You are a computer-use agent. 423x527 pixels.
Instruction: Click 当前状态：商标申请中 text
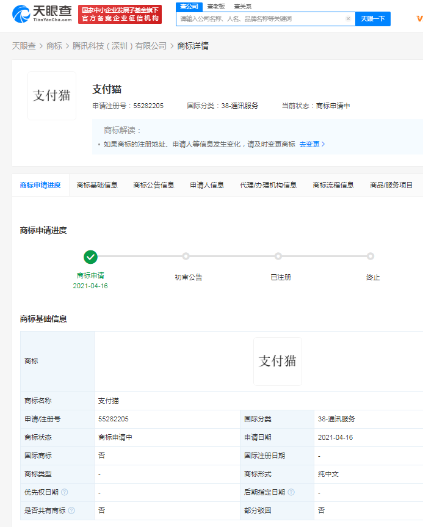pyautogui.click(x=316, y=106)
